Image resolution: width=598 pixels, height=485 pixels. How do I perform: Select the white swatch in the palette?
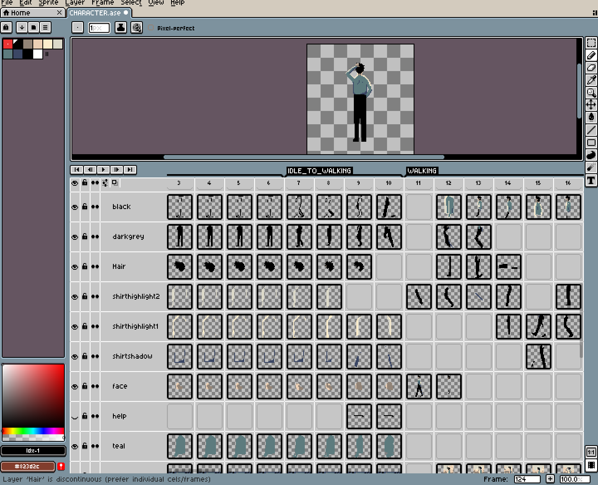coord(37,54)
